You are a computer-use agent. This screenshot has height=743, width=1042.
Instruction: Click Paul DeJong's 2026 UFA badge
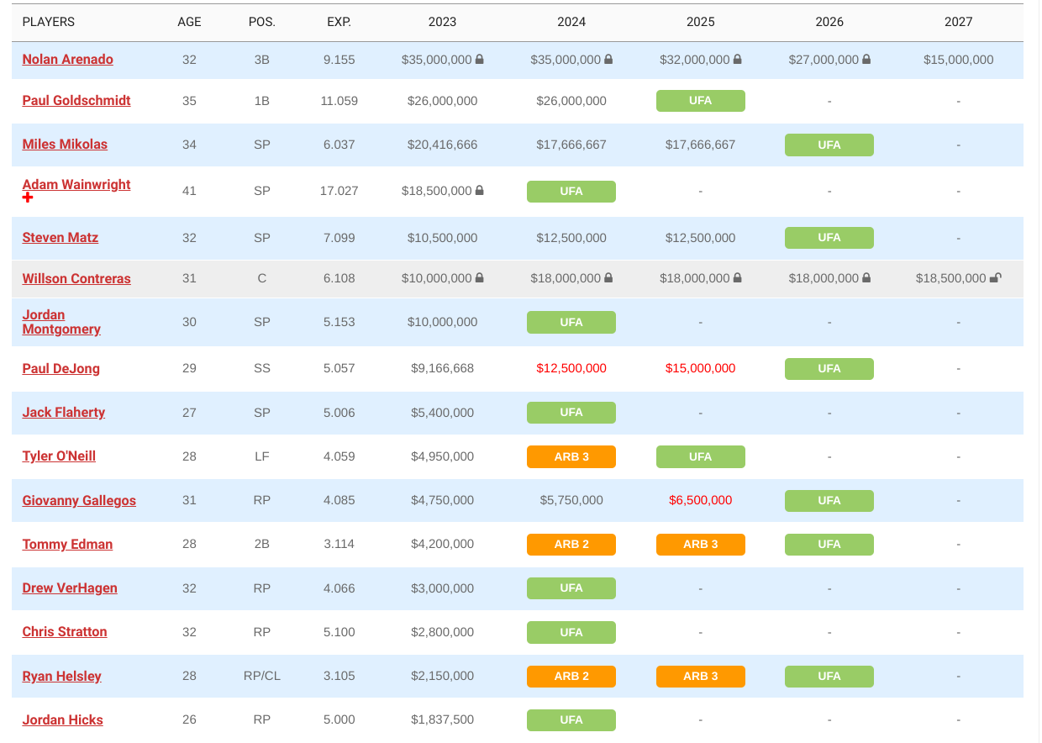coord(829,369)
